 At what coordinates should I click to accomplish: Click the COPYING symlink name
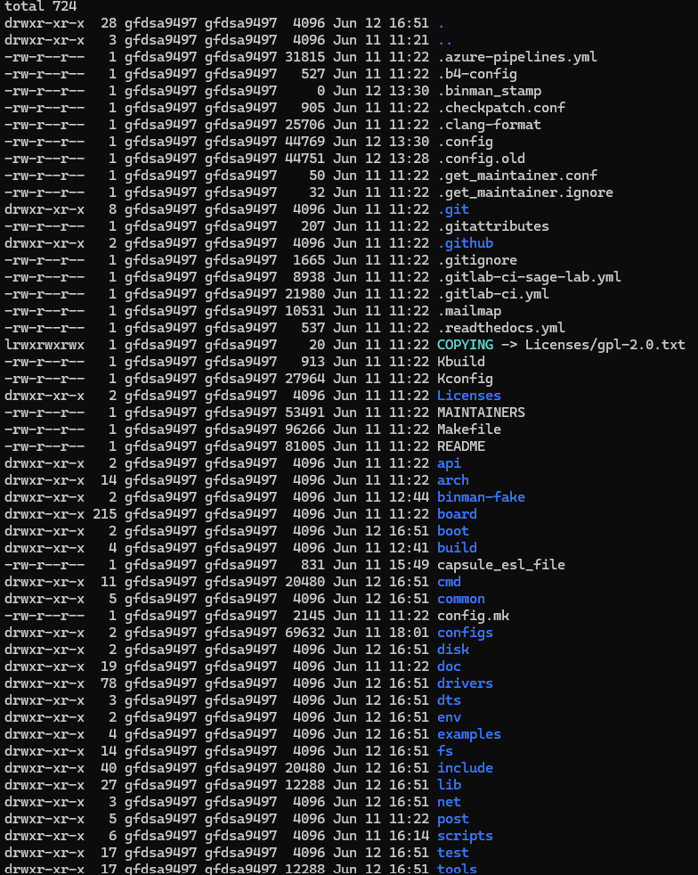[466, 344]
